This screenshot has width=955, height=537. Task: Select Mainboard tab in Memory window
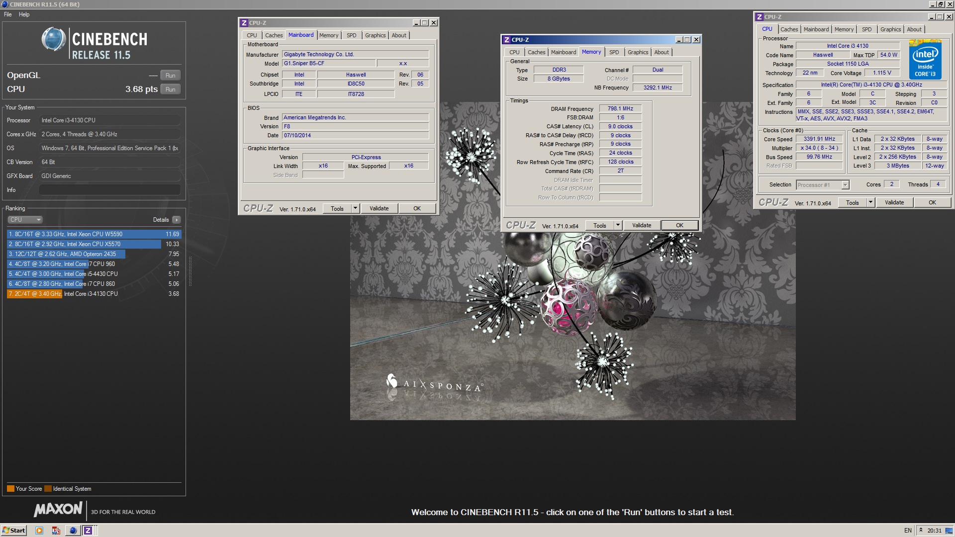pyautogui.click(x=563, y=52)
